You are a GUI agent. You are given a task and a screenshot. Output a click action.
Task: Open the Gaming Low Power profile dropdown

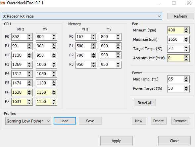(x=28, y=121)
